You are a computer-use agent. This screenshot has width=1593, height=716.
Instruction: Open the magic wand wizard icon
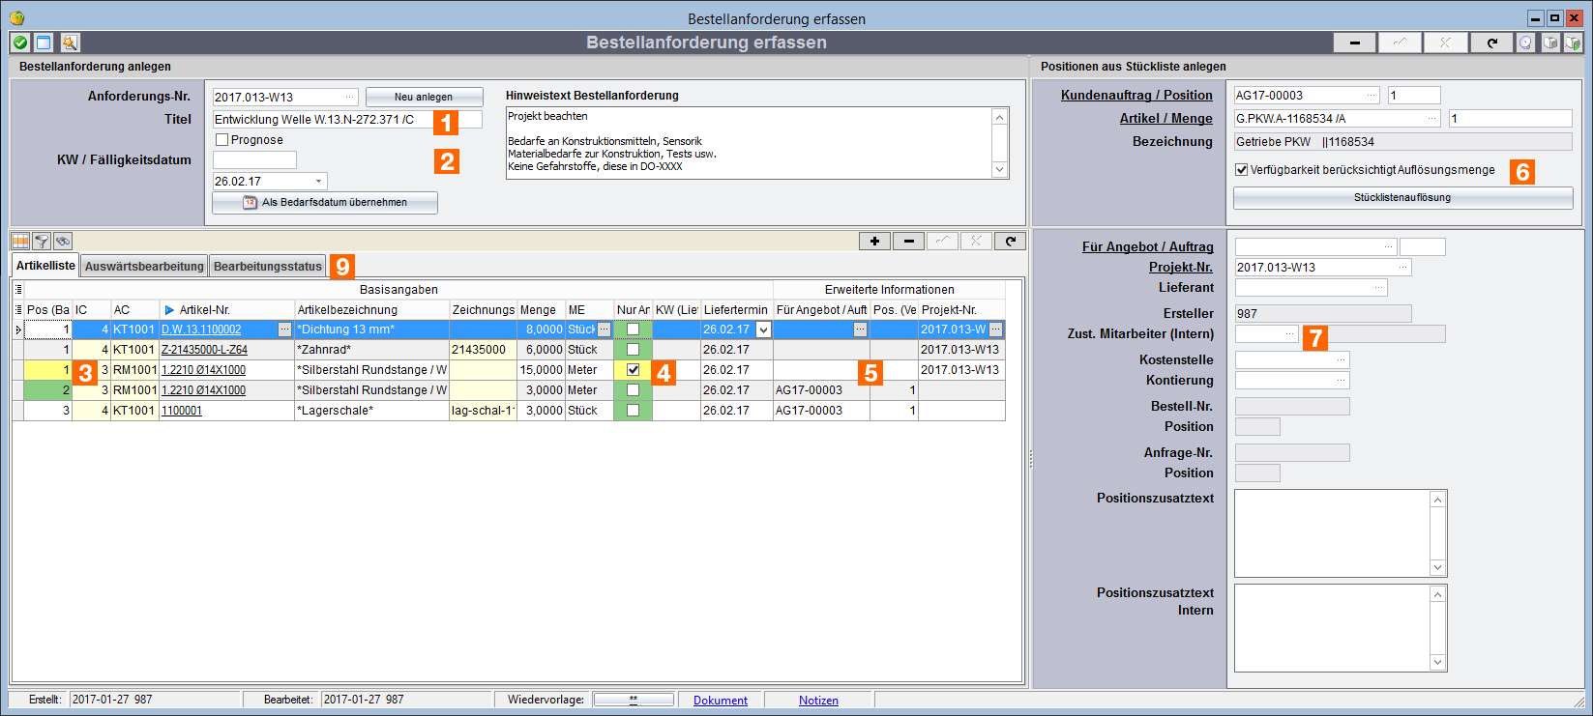tap(69, 43)
